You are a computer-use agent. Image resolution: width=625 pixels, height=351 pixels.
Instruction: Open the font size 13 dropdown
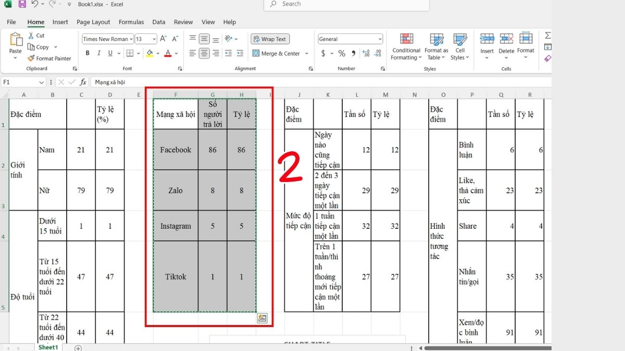click(x=154, y=39)
